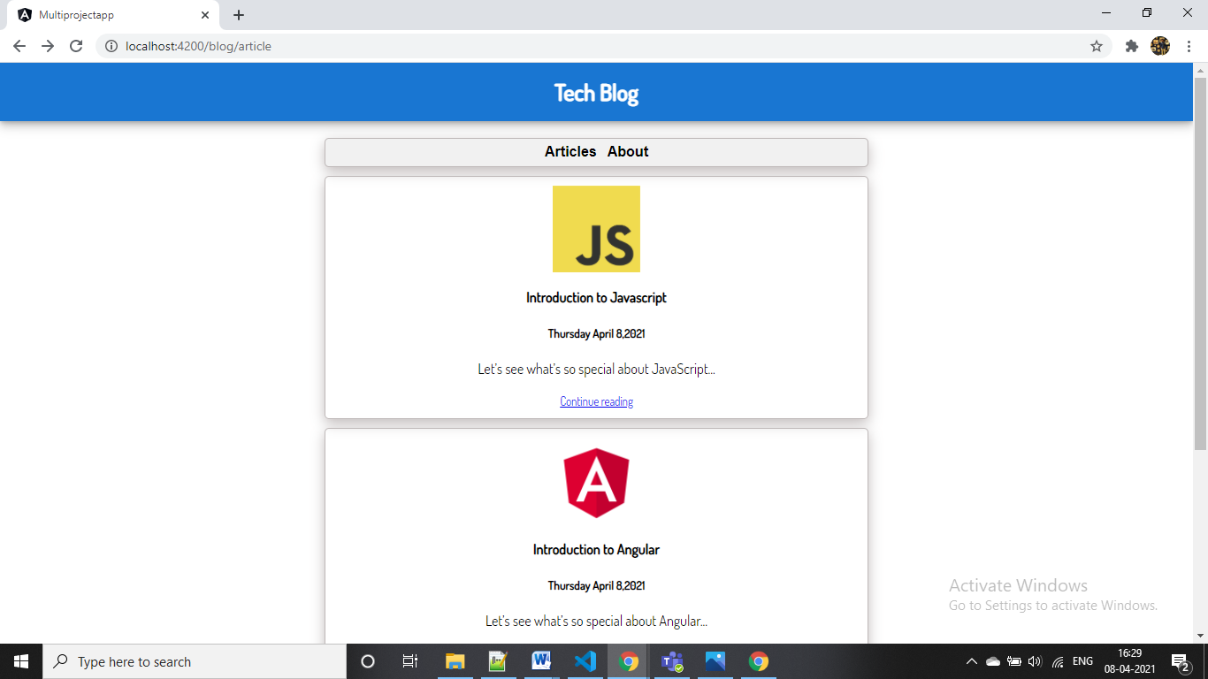This screenshot has height=679, width=1208.
Task: Open the second Chrome icon on taskbar
Action: click(759, 661)
